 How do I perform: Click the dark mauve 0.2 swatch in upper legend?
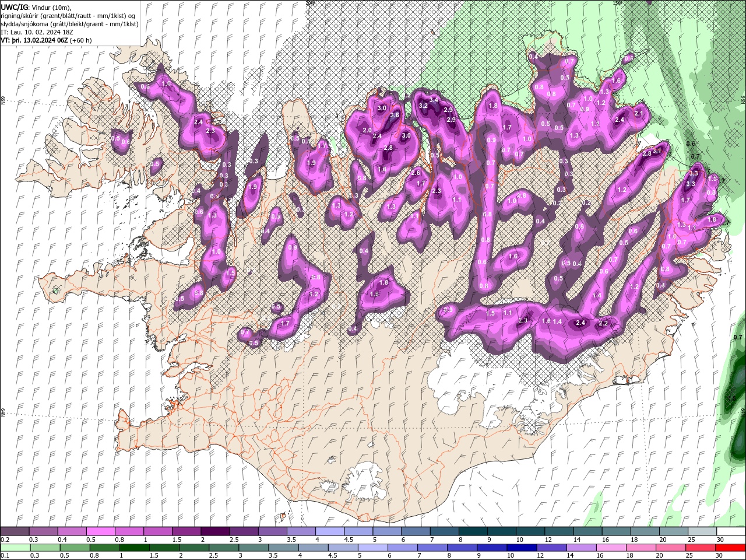tap(15, 531)
